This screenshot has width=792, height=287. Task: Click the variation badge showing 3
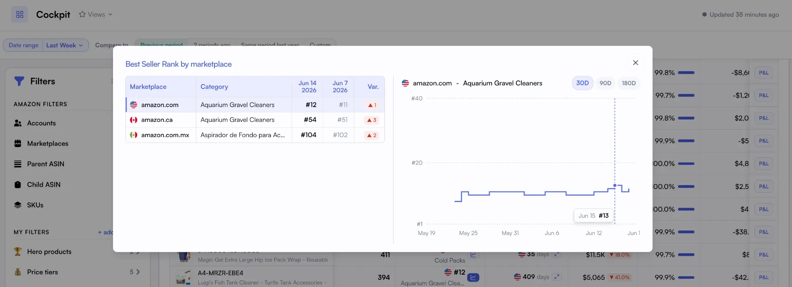(372, 120)
